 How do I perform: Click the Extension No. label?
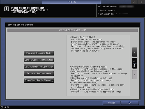tap(107, 14)
